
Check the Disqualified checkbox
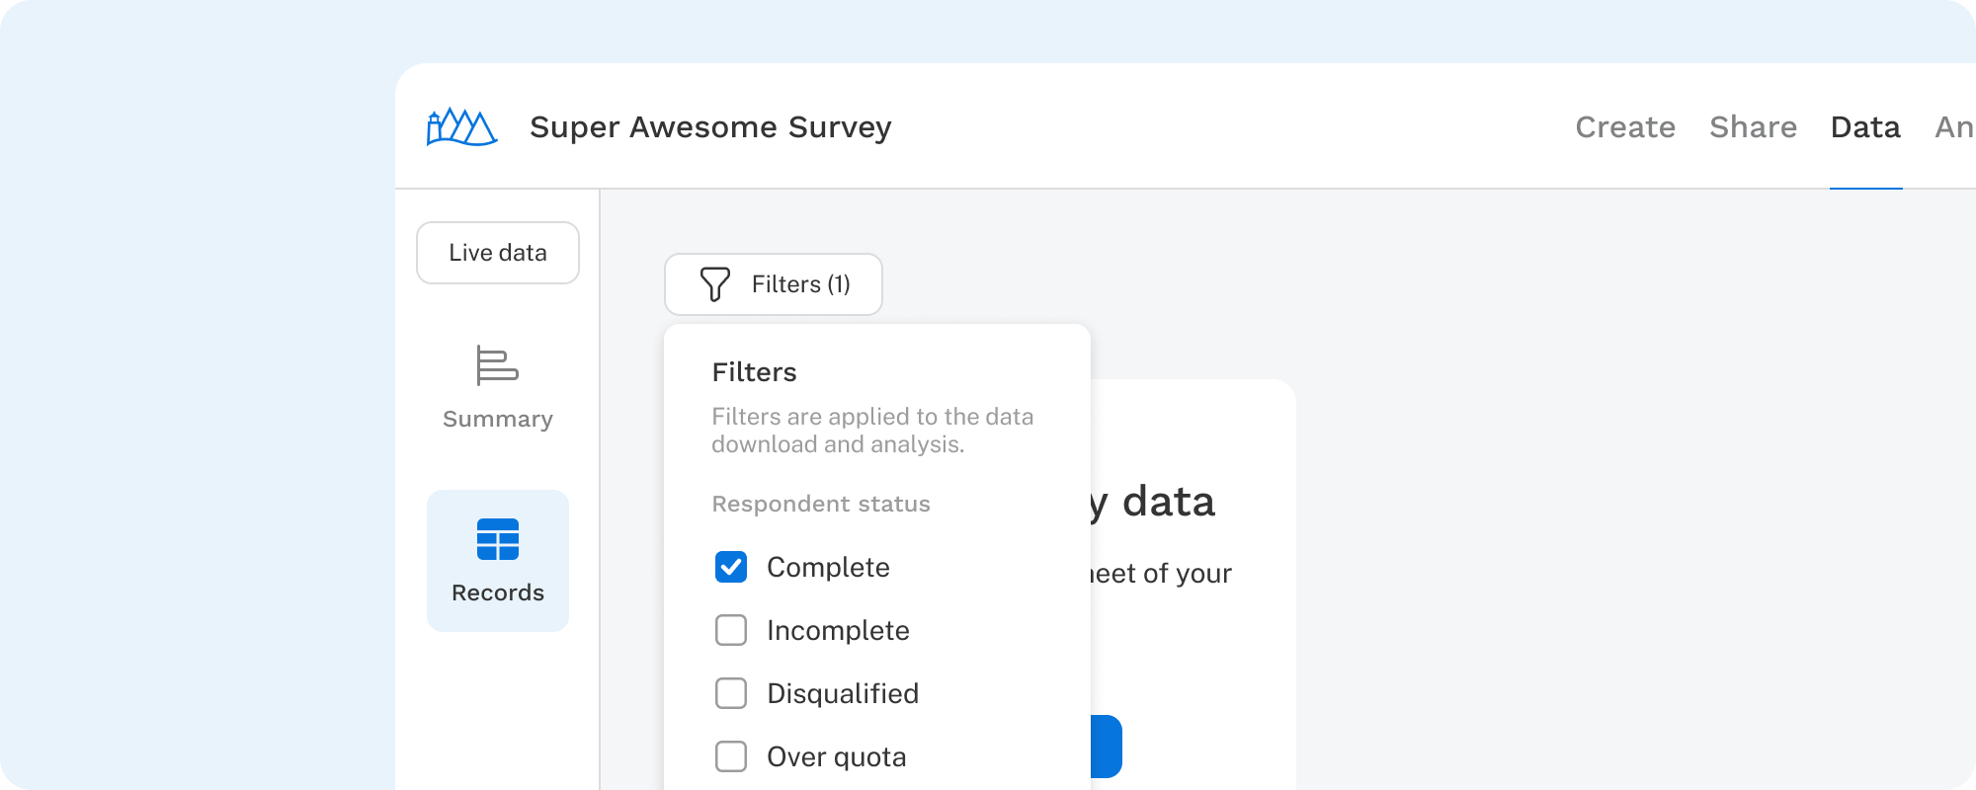click(731, 693)
